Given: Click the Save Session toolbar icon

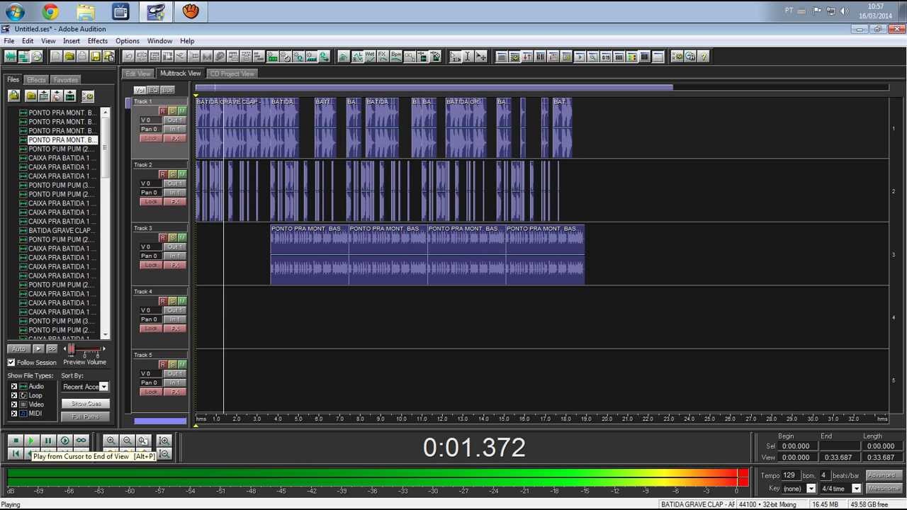Looking at the screenshot, I should [96, 57].
